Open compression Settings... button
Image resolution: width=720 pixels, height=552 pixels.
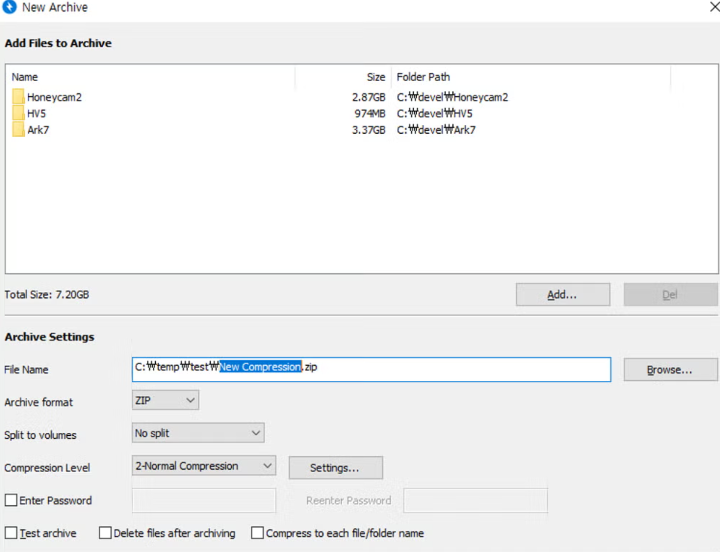point(335,468)
